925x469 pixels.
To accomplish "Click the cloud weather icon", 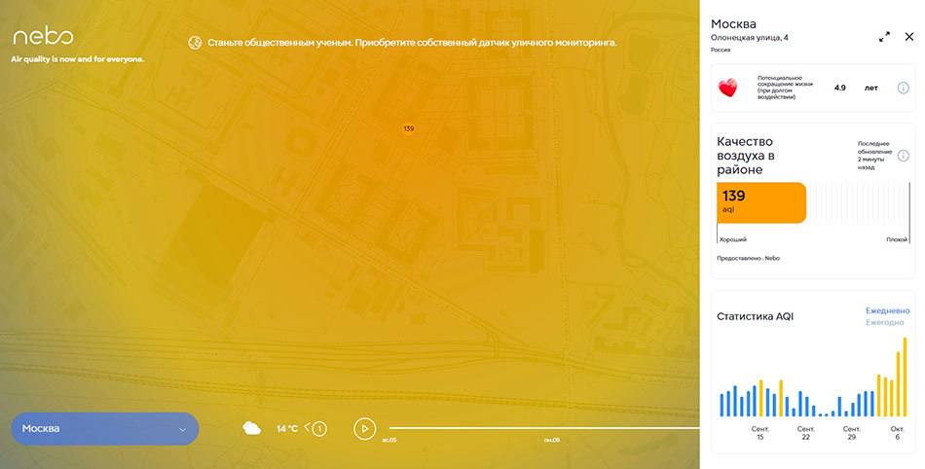I will pos(251,428).
